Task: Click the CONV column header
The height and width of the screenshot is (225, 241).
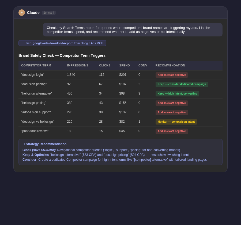Action: click(143, 65)
